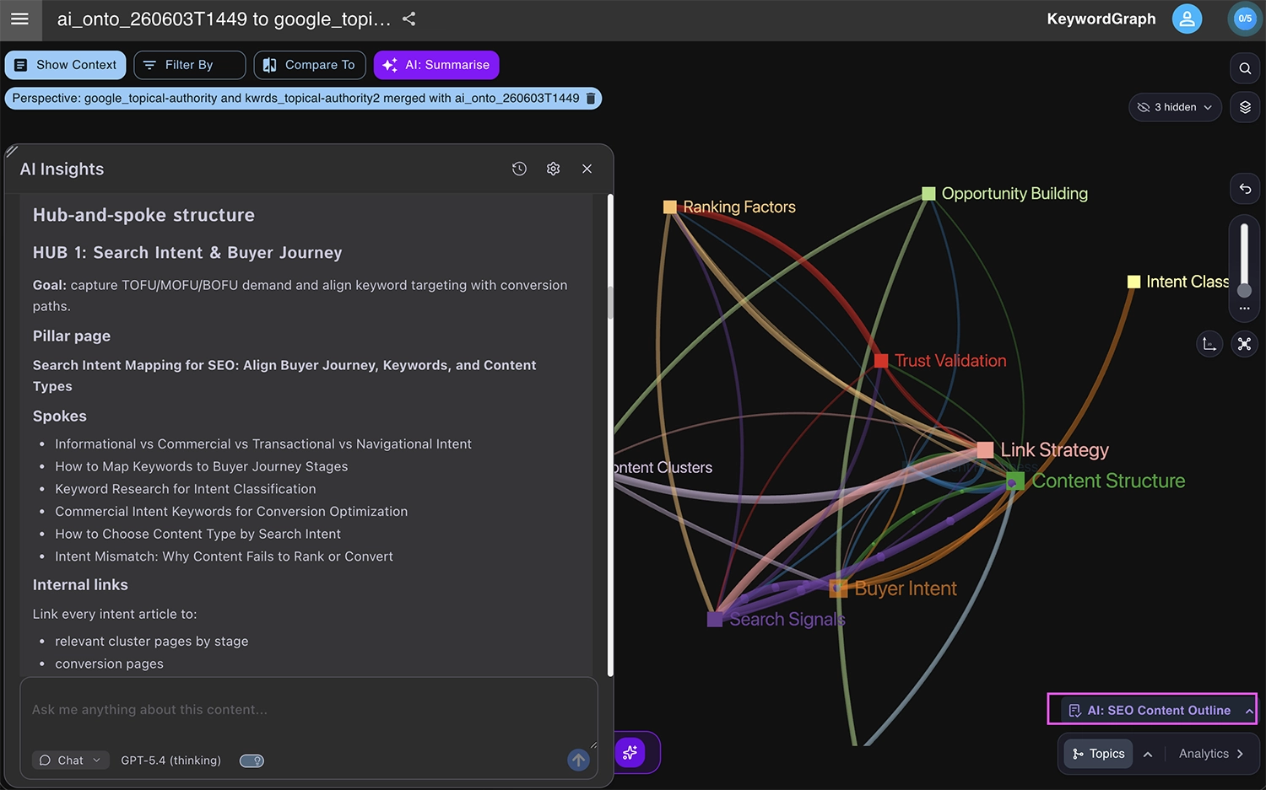Open the hamburger main menu

[x=19, y=19]
